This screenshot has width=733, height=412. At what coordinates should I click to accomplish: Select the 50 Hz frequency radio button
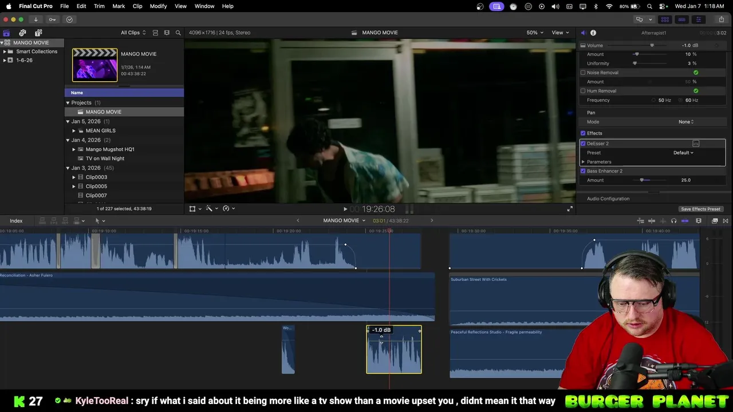tap(653, 100)
